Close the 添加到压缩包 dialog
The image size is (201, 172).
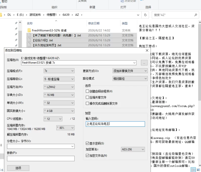(x=147, y=51)
